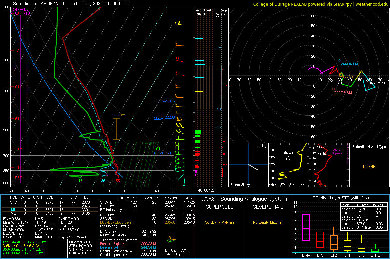The width and height of the screenshot is (390, 259).
Task: Click the NONE hazard type text
Action: pyautogui.click(x=369, y=167)
